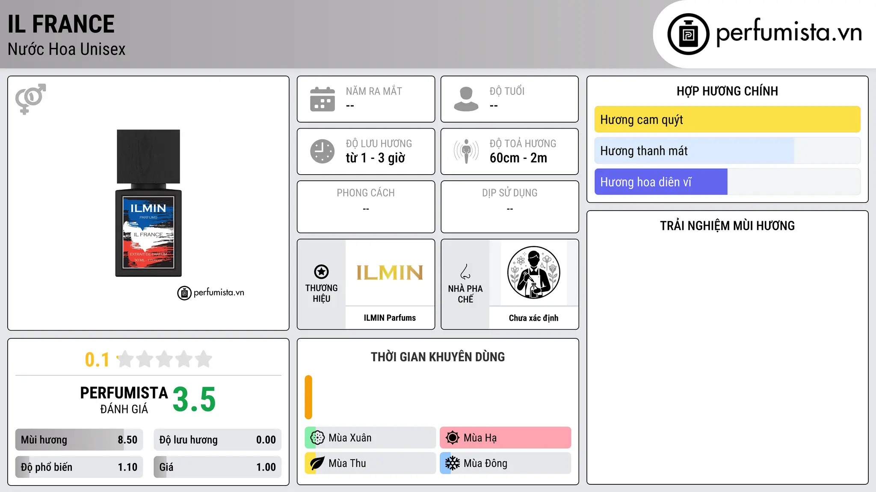Click the Độ lưu hương 0.00 score bar
The image size is (876, 492).
pos(218,440)
